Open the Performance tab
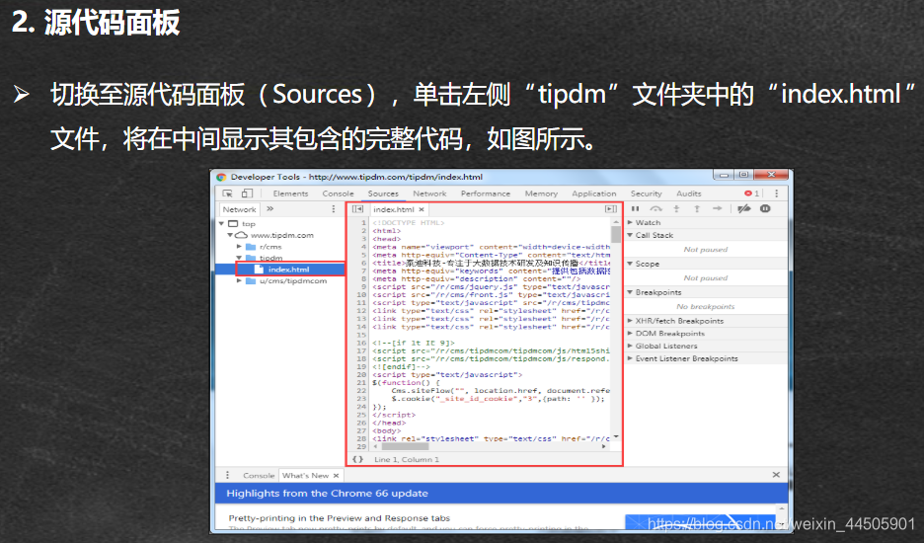The image size is (924, 543). [x=486, y=194]
